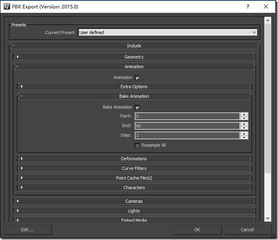278x240 pixels.
Task: Uncheck the Animation checkbox
Action: (137, 78)
